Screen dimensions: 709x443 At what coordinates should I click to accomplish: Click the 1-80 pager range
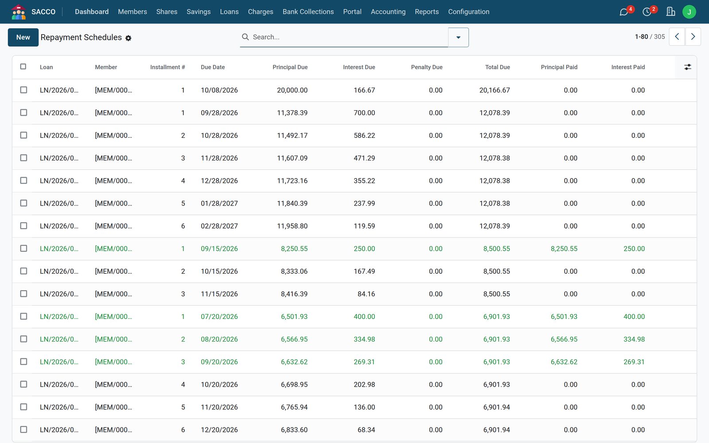[641, 37]
